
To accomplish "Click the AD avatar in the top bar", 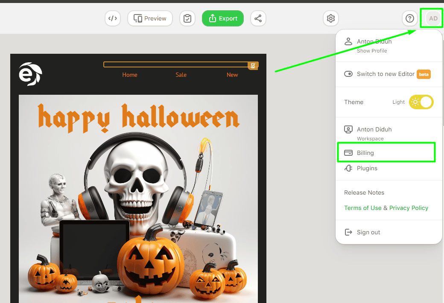I will tap(432, 18).
